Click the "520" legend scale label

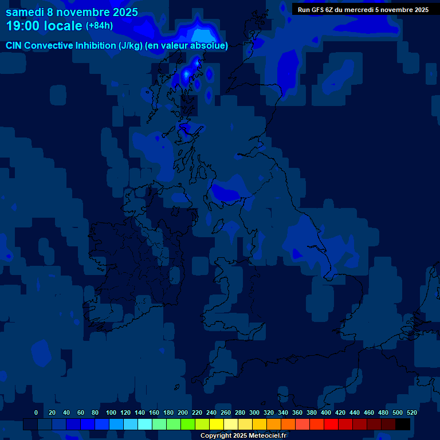coord(411,412)
